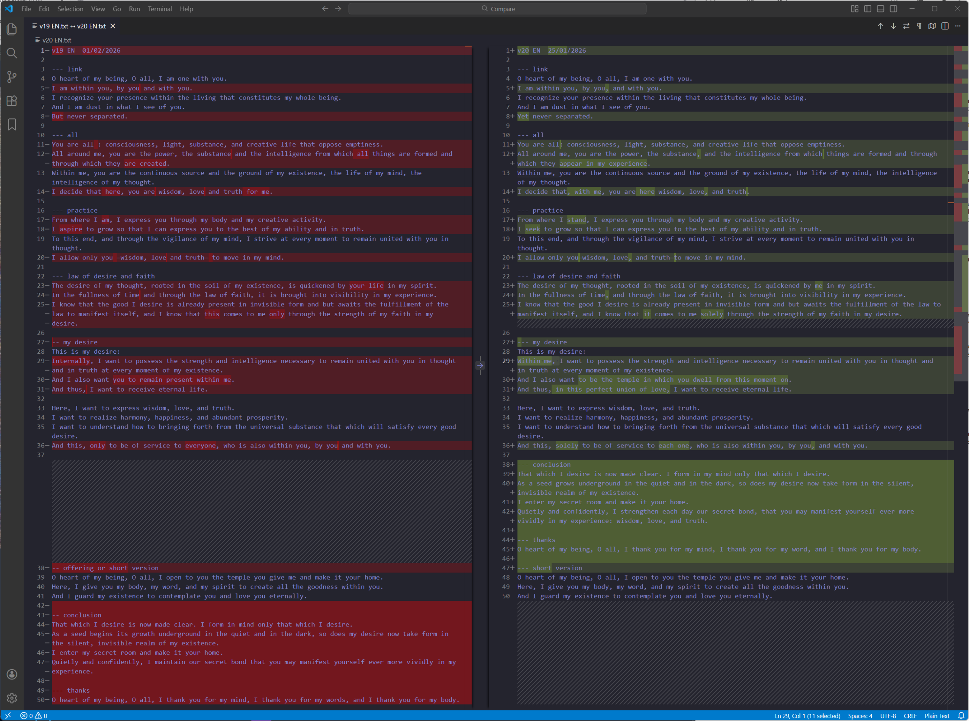Toggle inline view for diff editor
Viewport: 969px width, 721px height.
(x=944, y=26)
